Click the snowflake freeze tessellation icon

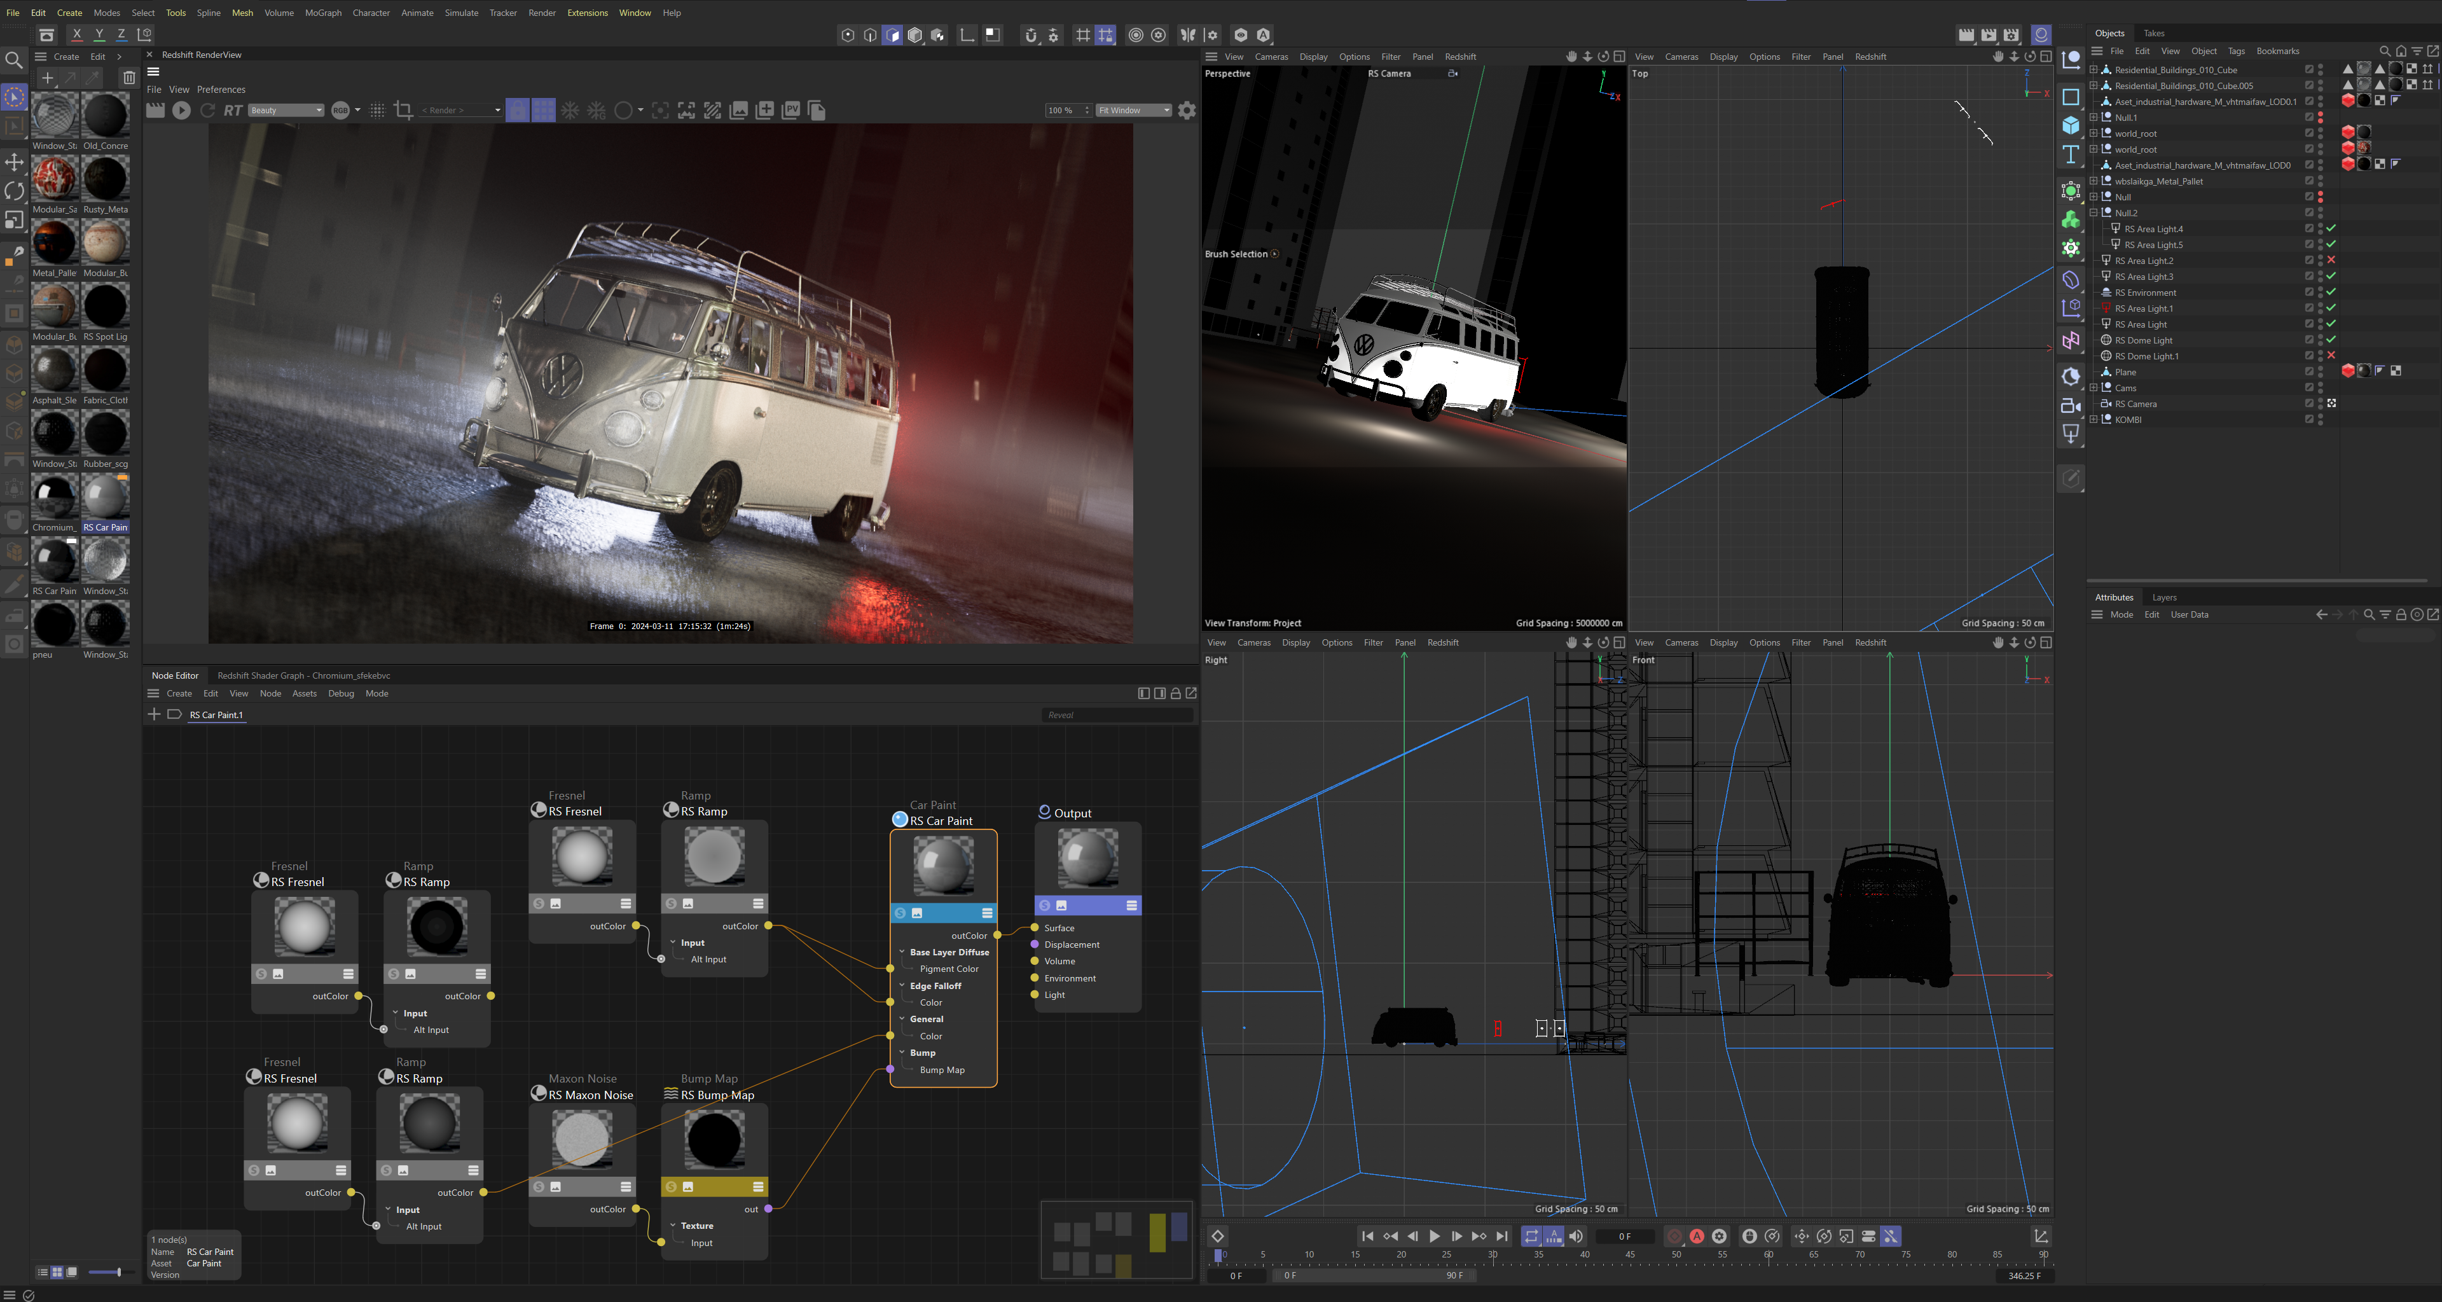pyautogui.click(x=570, y=111)
